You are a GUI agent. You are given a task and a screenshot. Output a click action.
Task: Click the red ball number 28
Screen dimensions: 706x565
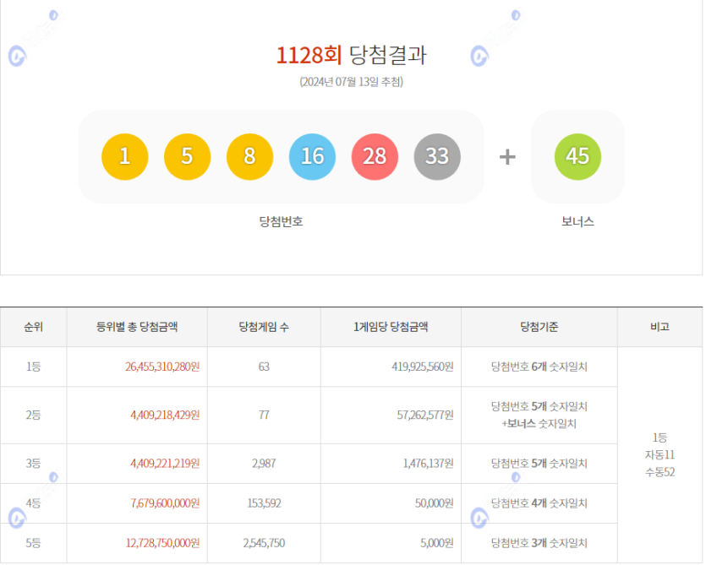pyautogui.click(x=375, y=156)
